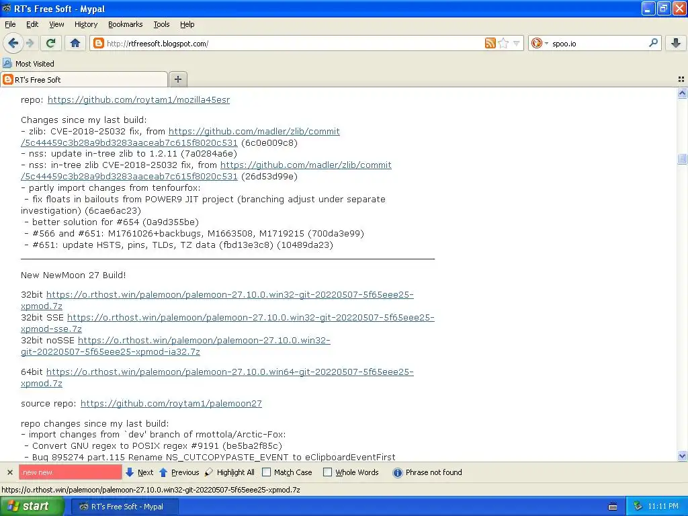Click the Mypal raccoon icon in title bar

point(7,8)
